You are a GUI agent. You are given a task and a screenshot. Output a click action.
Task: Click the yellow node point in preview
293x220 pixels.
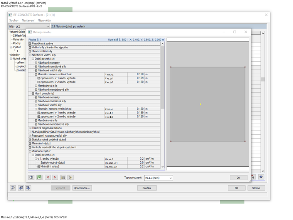(x=200, y=104)
